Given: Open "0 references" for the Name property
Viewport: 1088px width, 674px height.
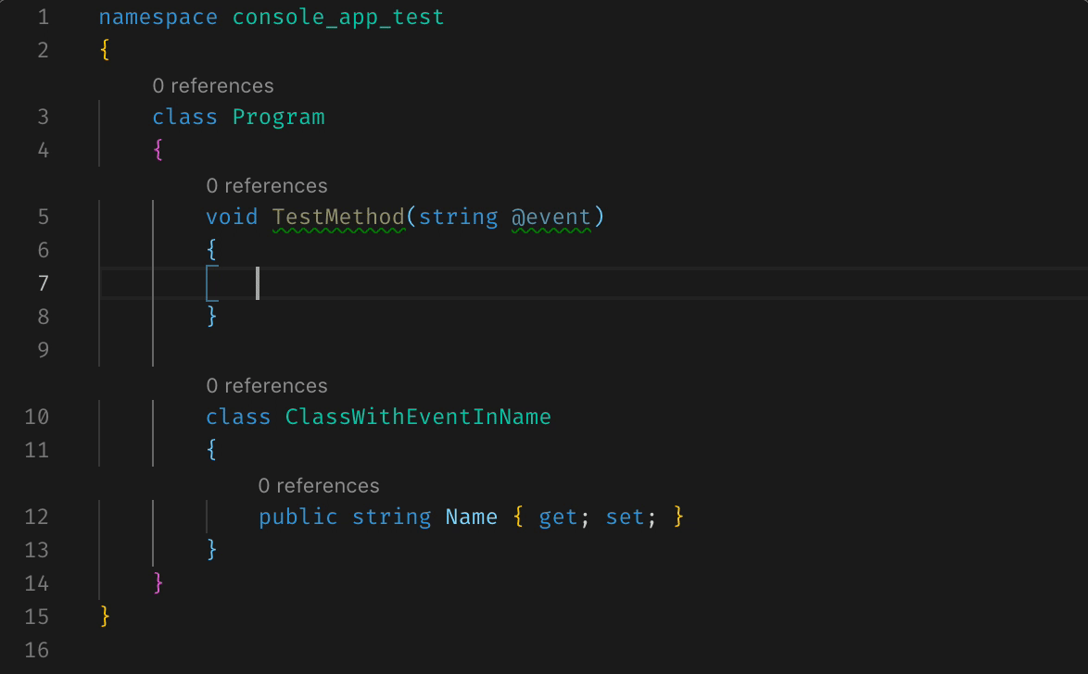Looking at the screenshot, I should [319, 485].
